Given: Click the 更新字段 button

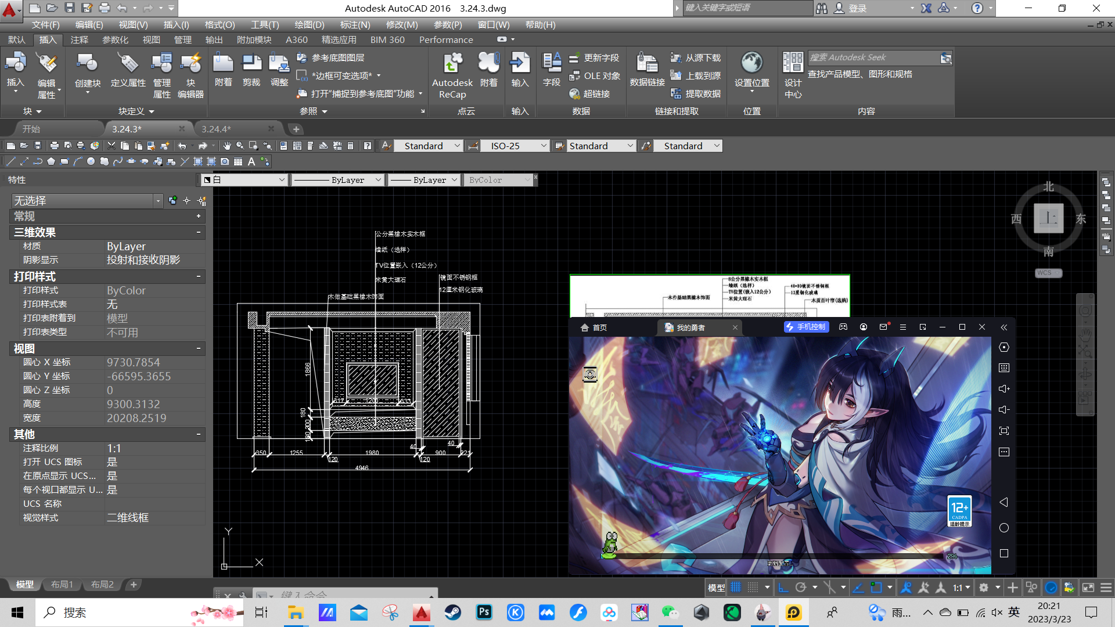Looking at the screenshot, I should point(594,58).
